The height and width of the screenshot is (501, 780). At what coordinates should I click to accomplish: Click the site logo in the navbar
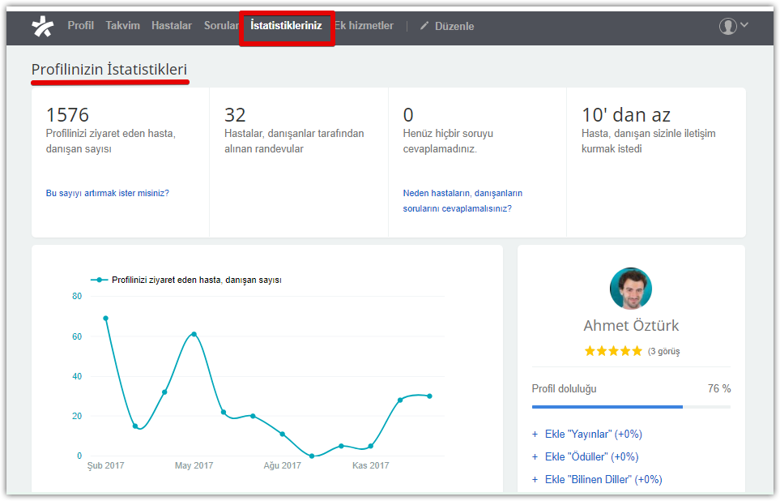(x=43, y=27)
